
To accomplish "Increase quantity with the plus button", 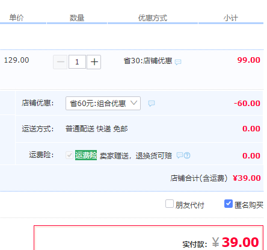I will point(94,62).
